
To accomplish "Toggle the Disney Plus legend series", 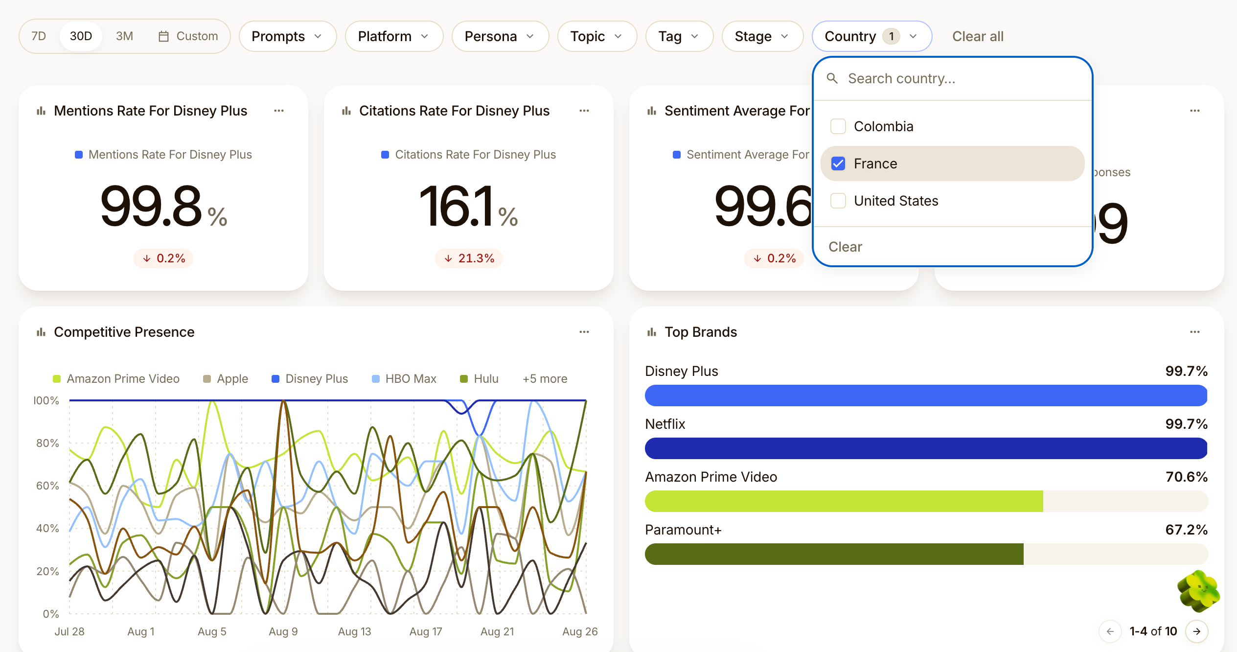I will [310, 379].
